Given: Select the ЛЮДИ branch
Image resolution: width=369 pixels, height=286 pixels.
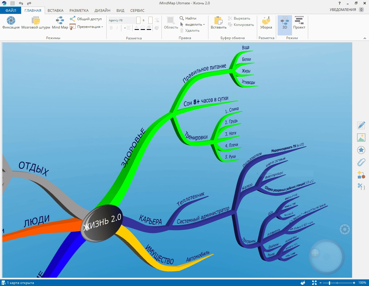Looking at the screenshot, I should coord(37,221).
